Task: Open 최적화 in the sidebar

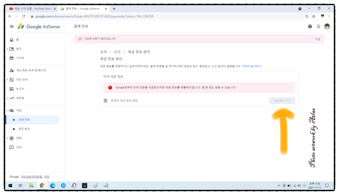Action: [20, 98]
